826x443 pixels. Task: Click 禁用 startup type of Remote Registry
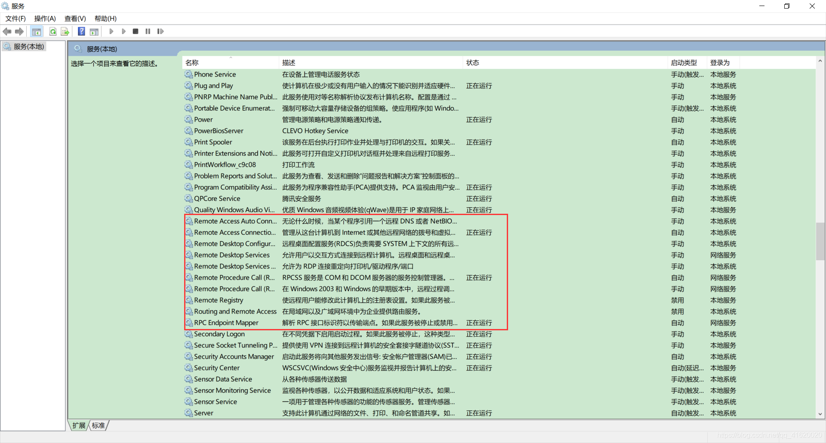point(678,300)
